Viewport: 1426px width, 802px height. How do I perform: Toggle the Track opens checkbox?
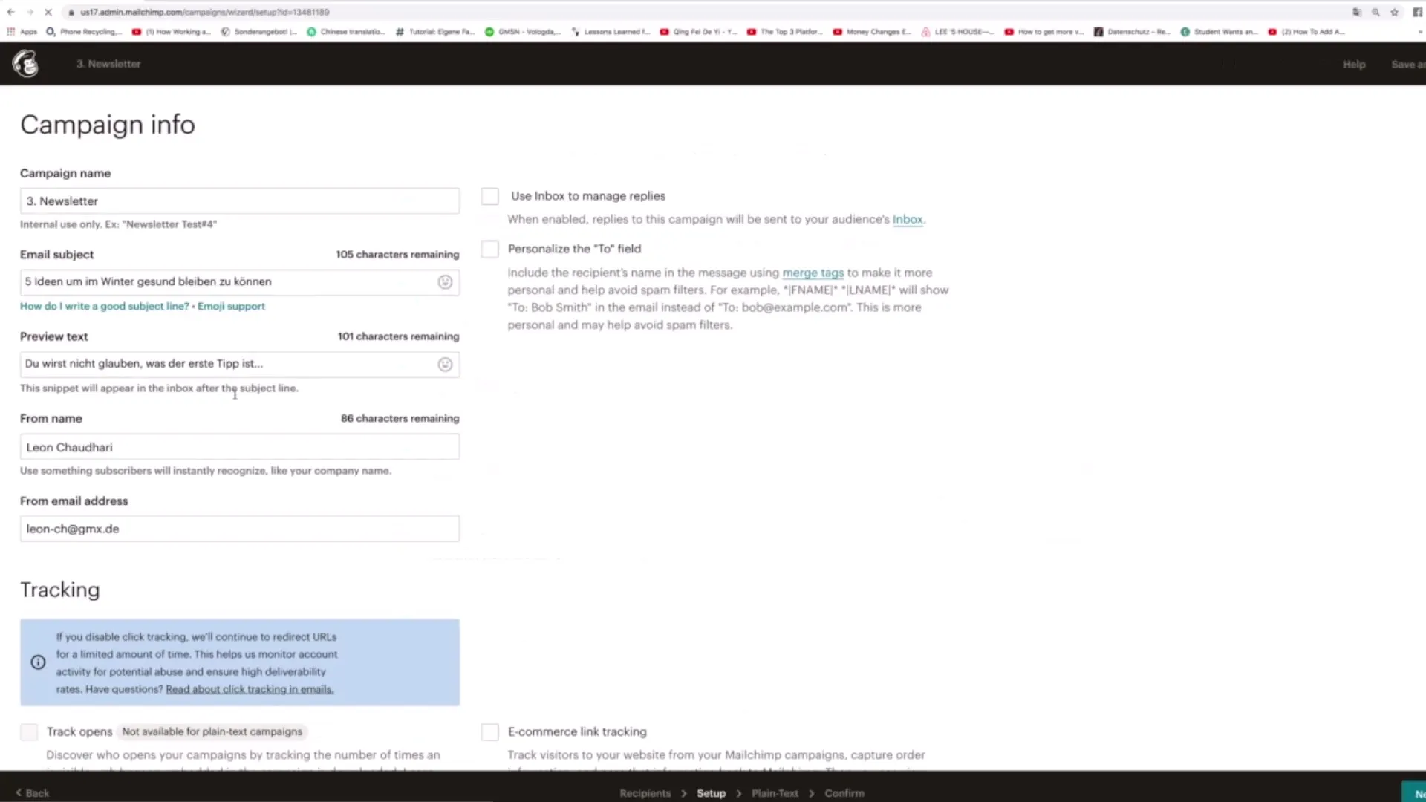pyautogui.click(x=29, y=732)
